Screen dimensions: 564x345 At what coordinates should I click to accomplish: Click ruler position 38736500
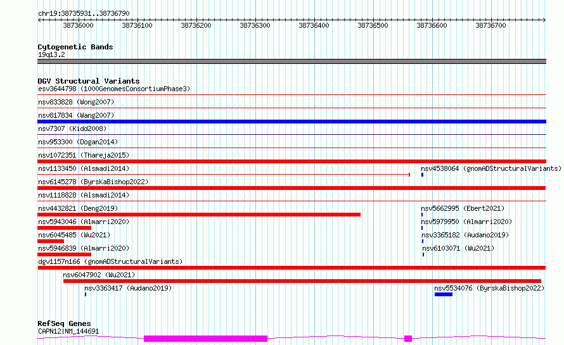[x=373, y=25]
